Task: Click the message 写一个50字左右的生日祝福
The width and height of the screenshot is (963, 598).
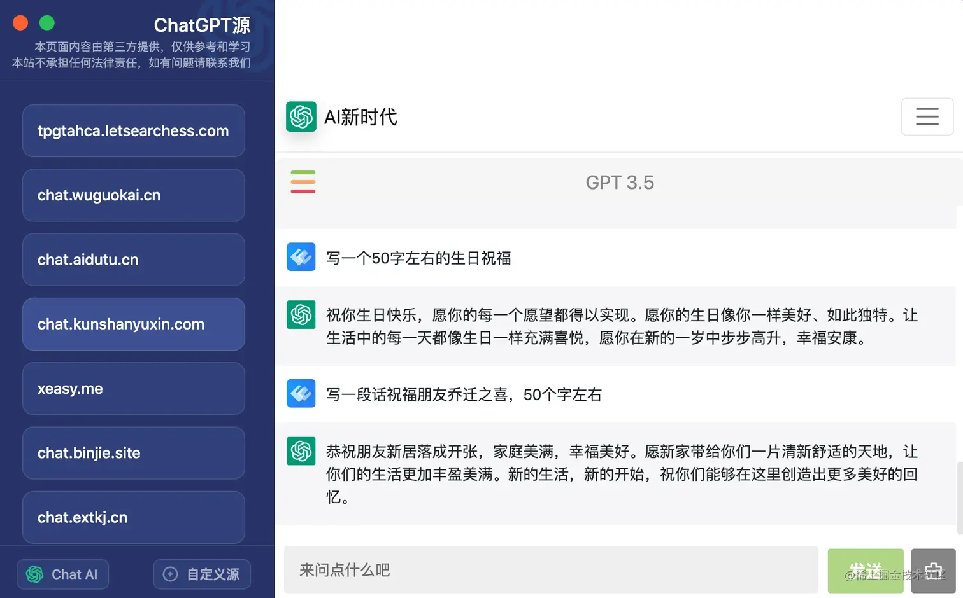Action: pyautogui.click(x=418, y=258)
